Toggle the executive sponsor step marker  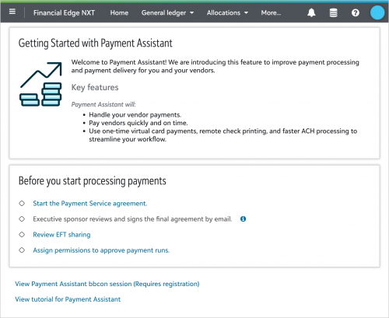22,219
